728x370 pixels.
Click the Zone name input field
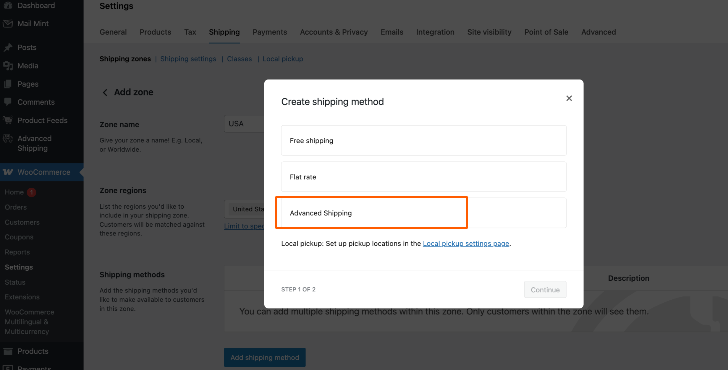tap(244, 124)
